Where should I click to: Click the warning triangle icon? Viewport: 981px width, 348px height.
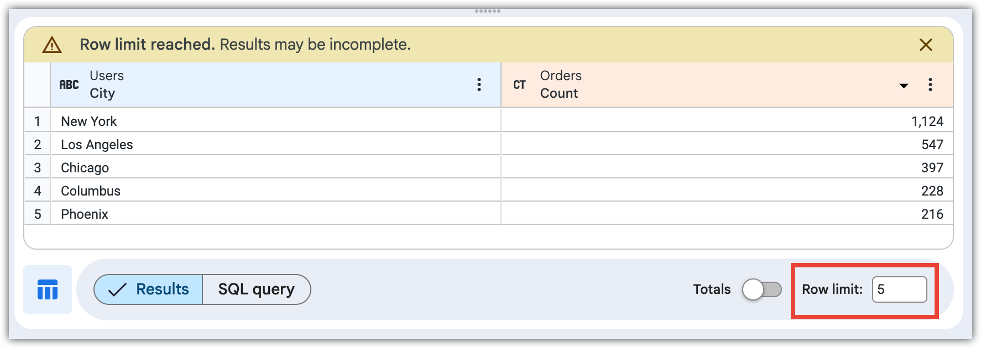pyautogui.click(x=52, y=45)
